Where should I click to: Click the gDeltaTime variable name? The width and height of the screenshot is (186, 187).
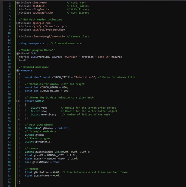(x=41, y=172)
